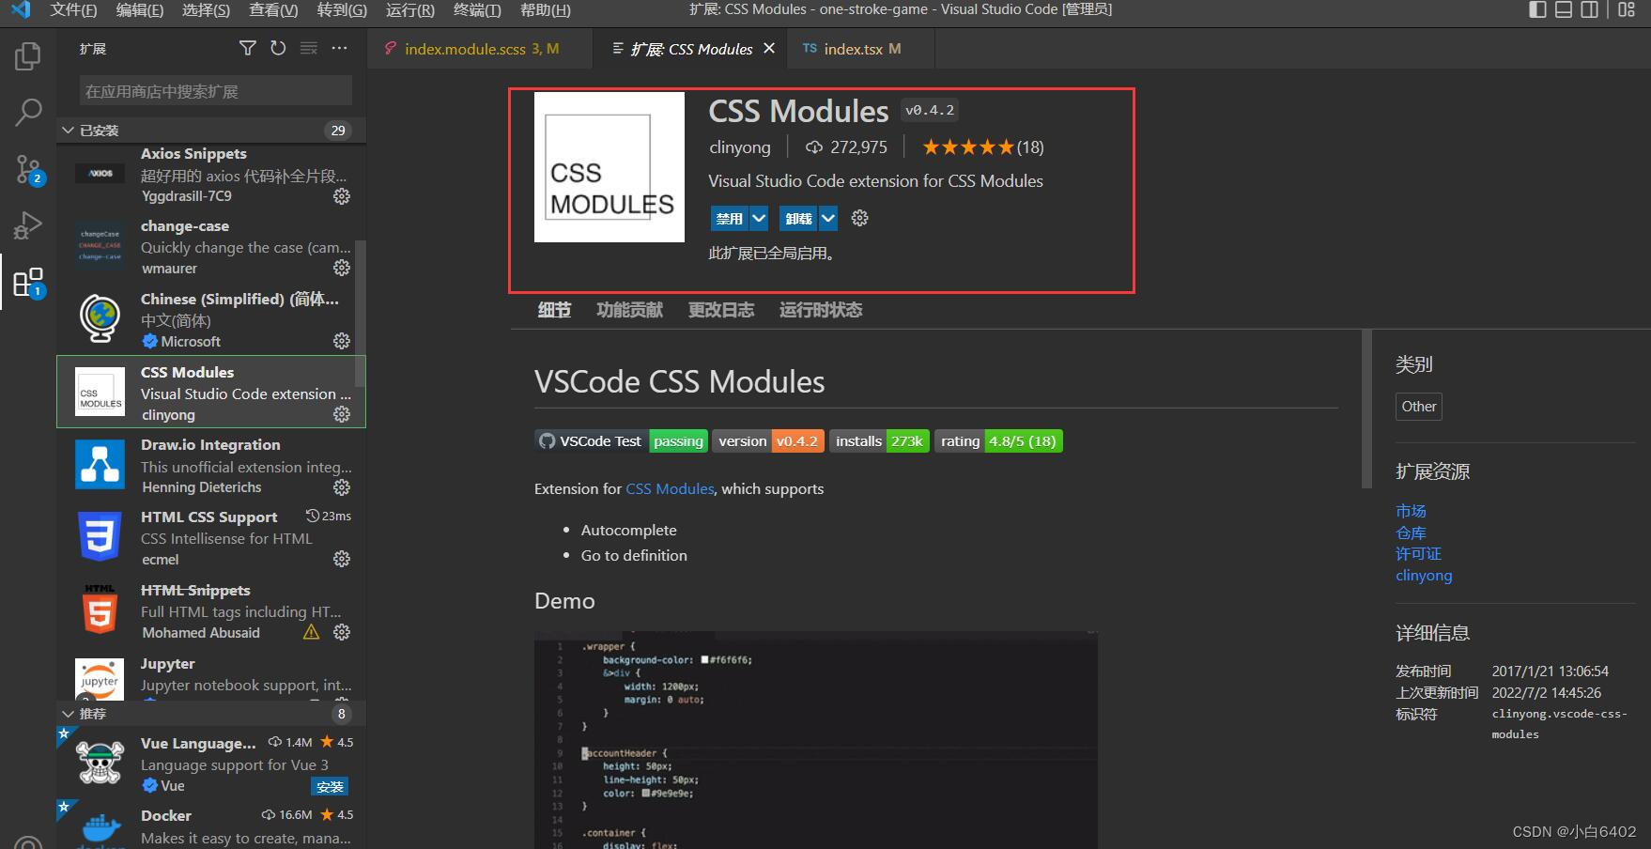Close the 扩展: CSS Modules tab
This screenshot has height=849, width=1651.
769,48
